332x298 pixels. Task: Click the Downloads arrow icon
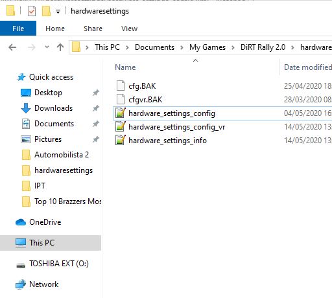[26, 108]
